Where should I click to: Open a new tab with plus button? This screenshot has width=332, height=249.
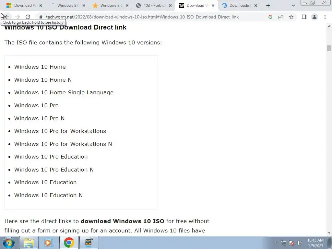pyautogui.click(x=268, y=6)
